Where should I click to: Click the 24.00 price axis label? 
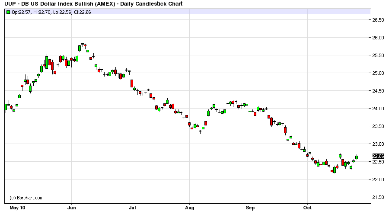click(378, 109)
